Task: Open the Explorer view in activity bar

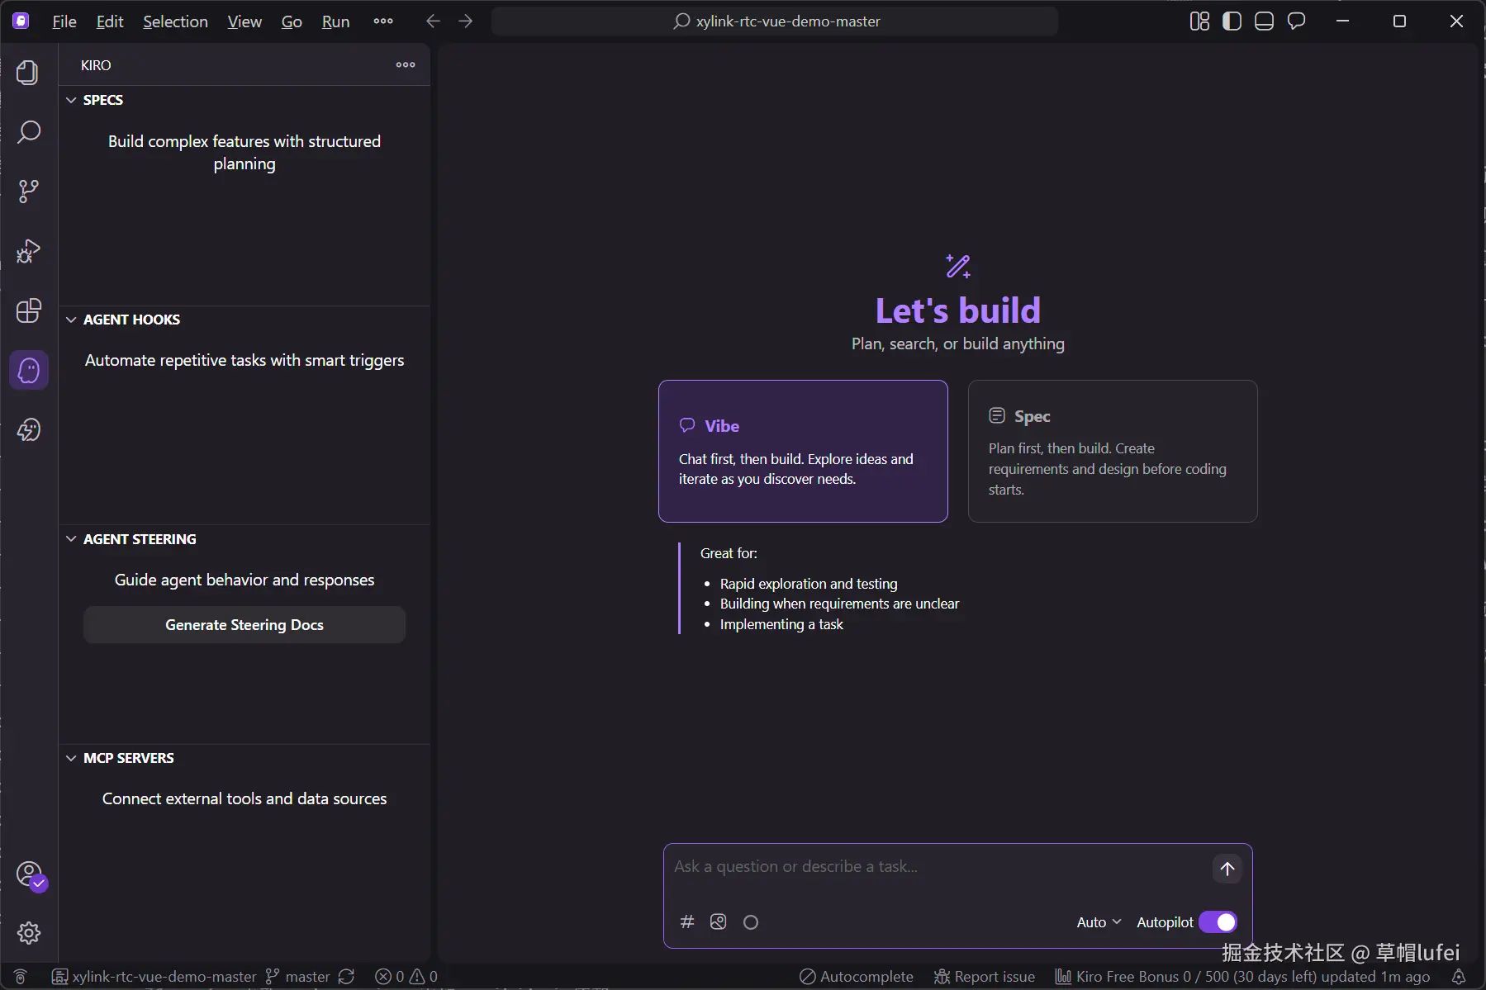Action: point(28,73)
